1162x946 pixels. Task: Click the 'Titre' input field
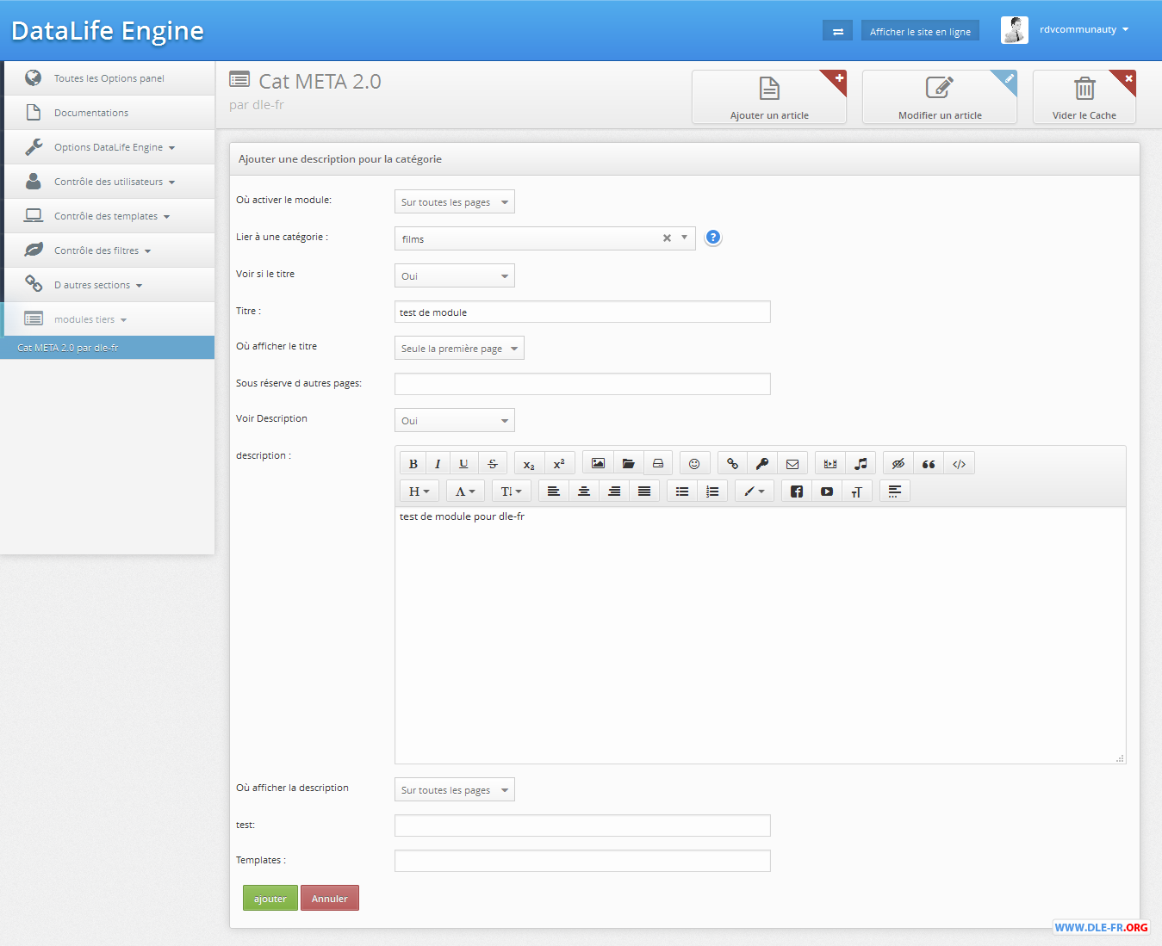[582, 312]
